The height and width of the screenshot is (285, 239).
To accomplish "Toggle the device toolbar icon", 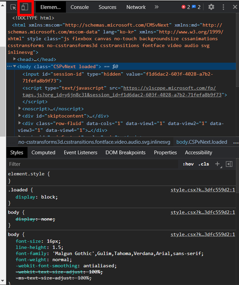I will coord(25,7).
